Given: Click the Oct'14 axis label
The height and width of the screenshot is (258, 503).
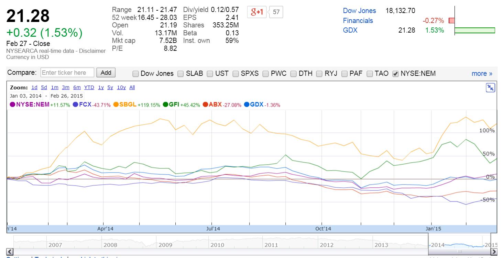Looking at the screenshot, I should pos(323,228).
